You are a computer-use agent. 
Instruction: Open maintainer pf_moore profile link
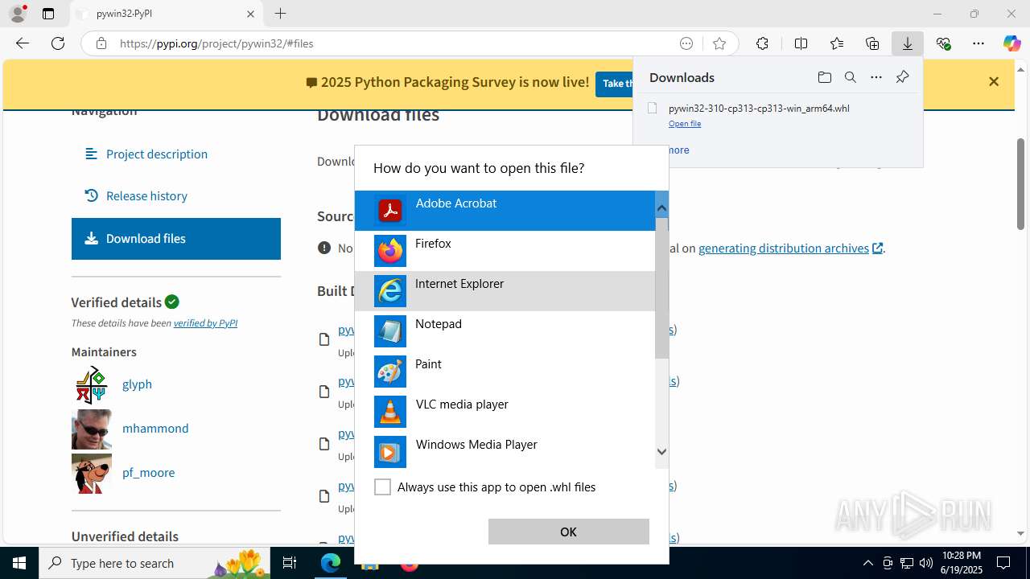coord(148,473)
